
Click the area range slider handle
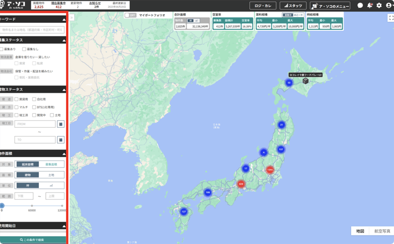pyautogui.click(x=2, y=206)
